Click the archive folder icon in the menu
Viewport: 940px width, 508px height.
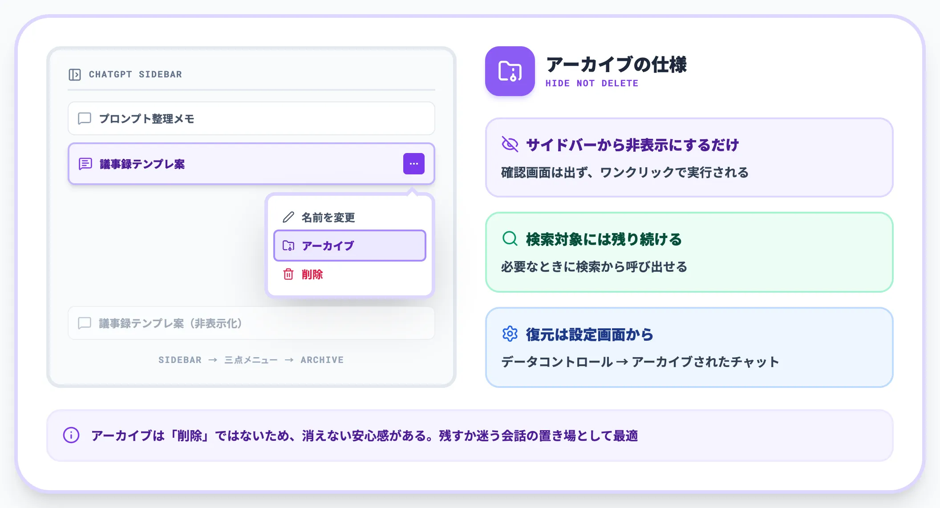point(288,246)
